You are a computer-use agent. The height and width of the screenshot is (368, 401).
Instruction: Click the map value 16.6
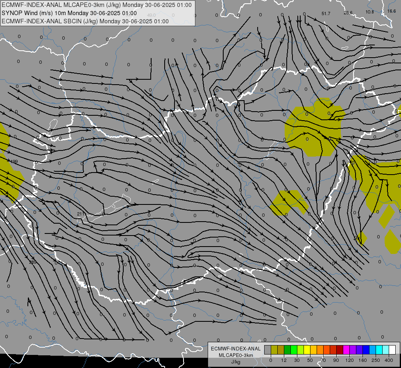tap(392, 11)
